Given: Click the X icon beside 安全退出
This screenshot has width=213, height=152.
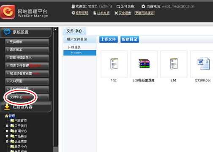Looking at the screenshot, I should pyautogui.click(x=116, y=13).
